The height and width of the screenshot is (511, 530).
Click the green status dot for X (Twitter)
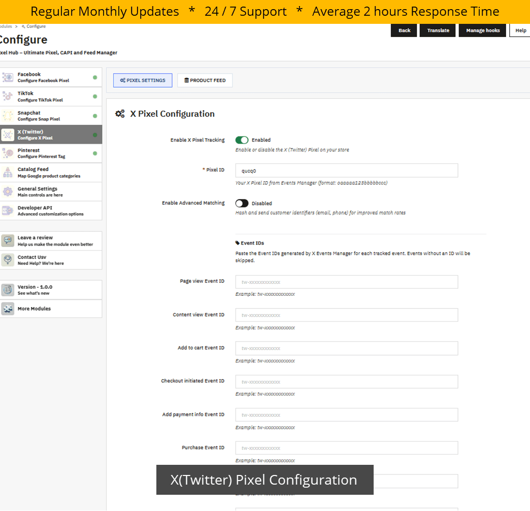tap(95, 135)
